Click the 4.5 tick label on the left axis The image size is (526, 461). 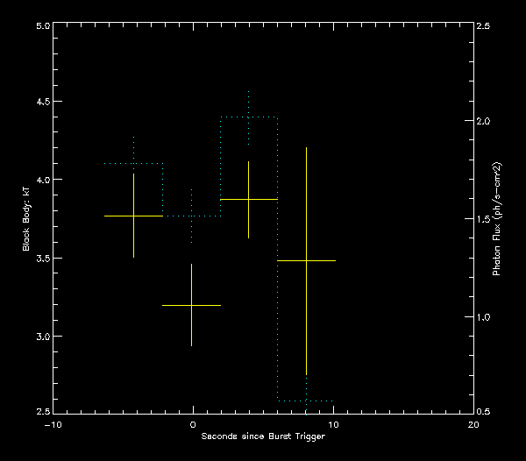[x=41, y=102]
